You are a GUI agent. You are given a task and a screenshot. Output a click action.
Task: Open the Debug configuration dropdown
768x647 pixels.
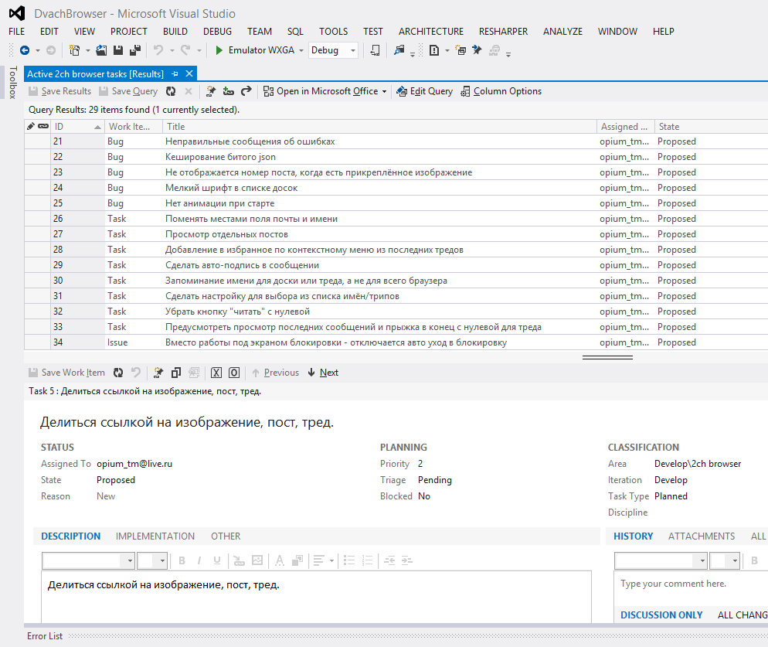coord(333,50)
